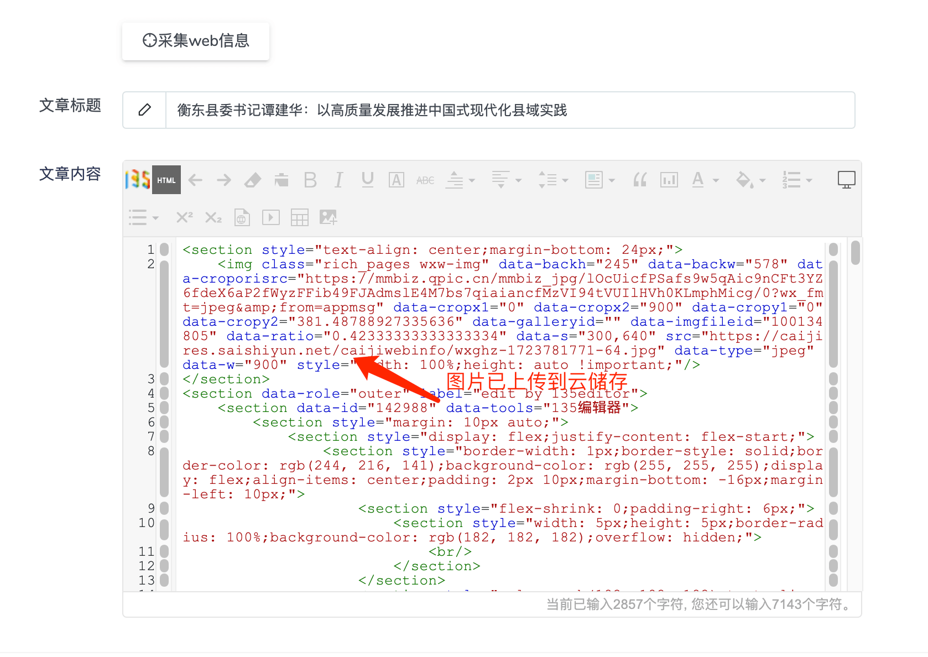This screenshot has width=928, height=657.
Task: Click into the 文章标题 input field
Action: 510,110
